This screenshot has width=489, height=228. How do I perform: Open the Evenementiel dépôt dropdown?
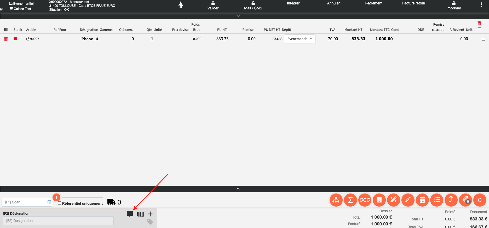tap(300, 39)
